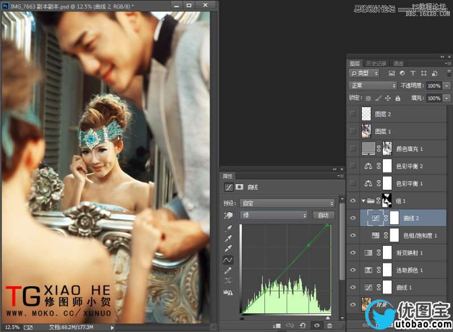The height and width of the screenshot is (332, 453).
Task: Open the 不透明度 opacity slider arrow
Action: point(447,86)
